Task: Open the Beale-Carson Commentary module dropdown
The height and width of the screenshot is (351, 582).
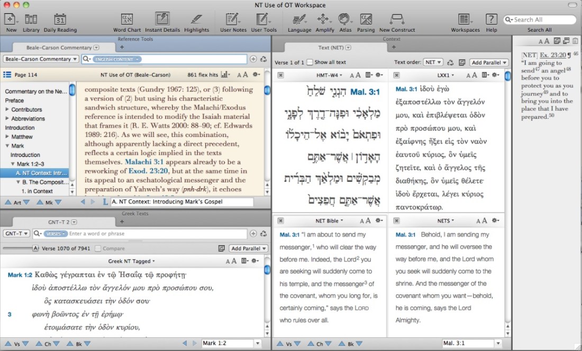Action: 41,59
